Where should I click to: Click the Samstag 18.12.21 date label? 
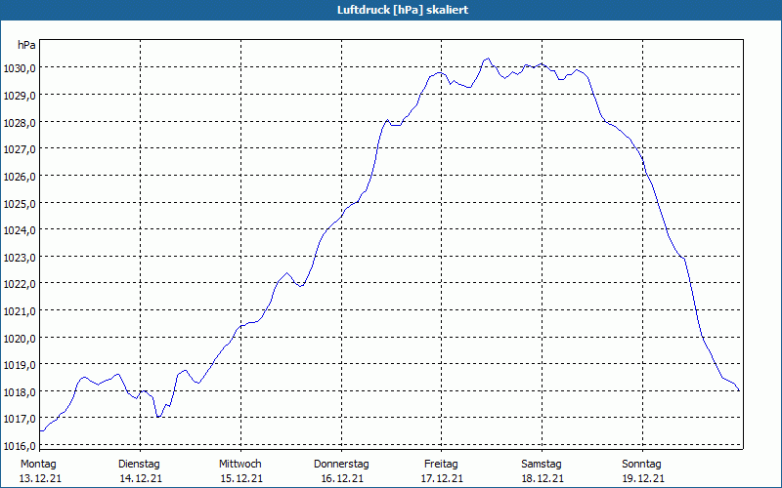click(543, 471)
